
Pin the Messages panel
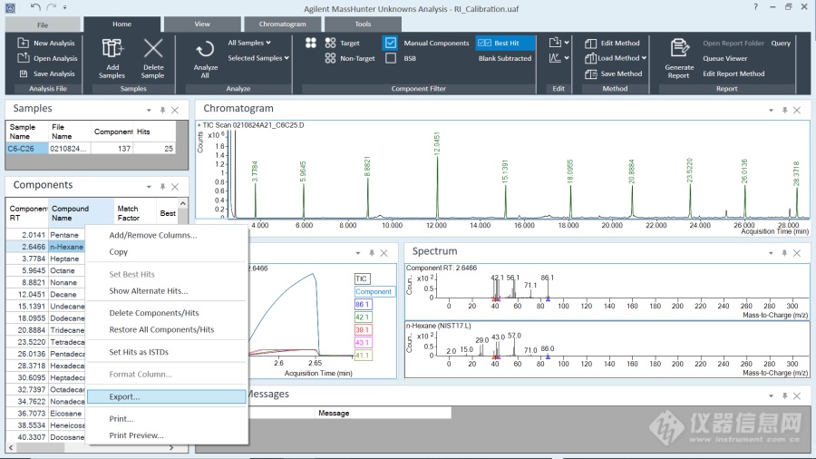(784, 396)
